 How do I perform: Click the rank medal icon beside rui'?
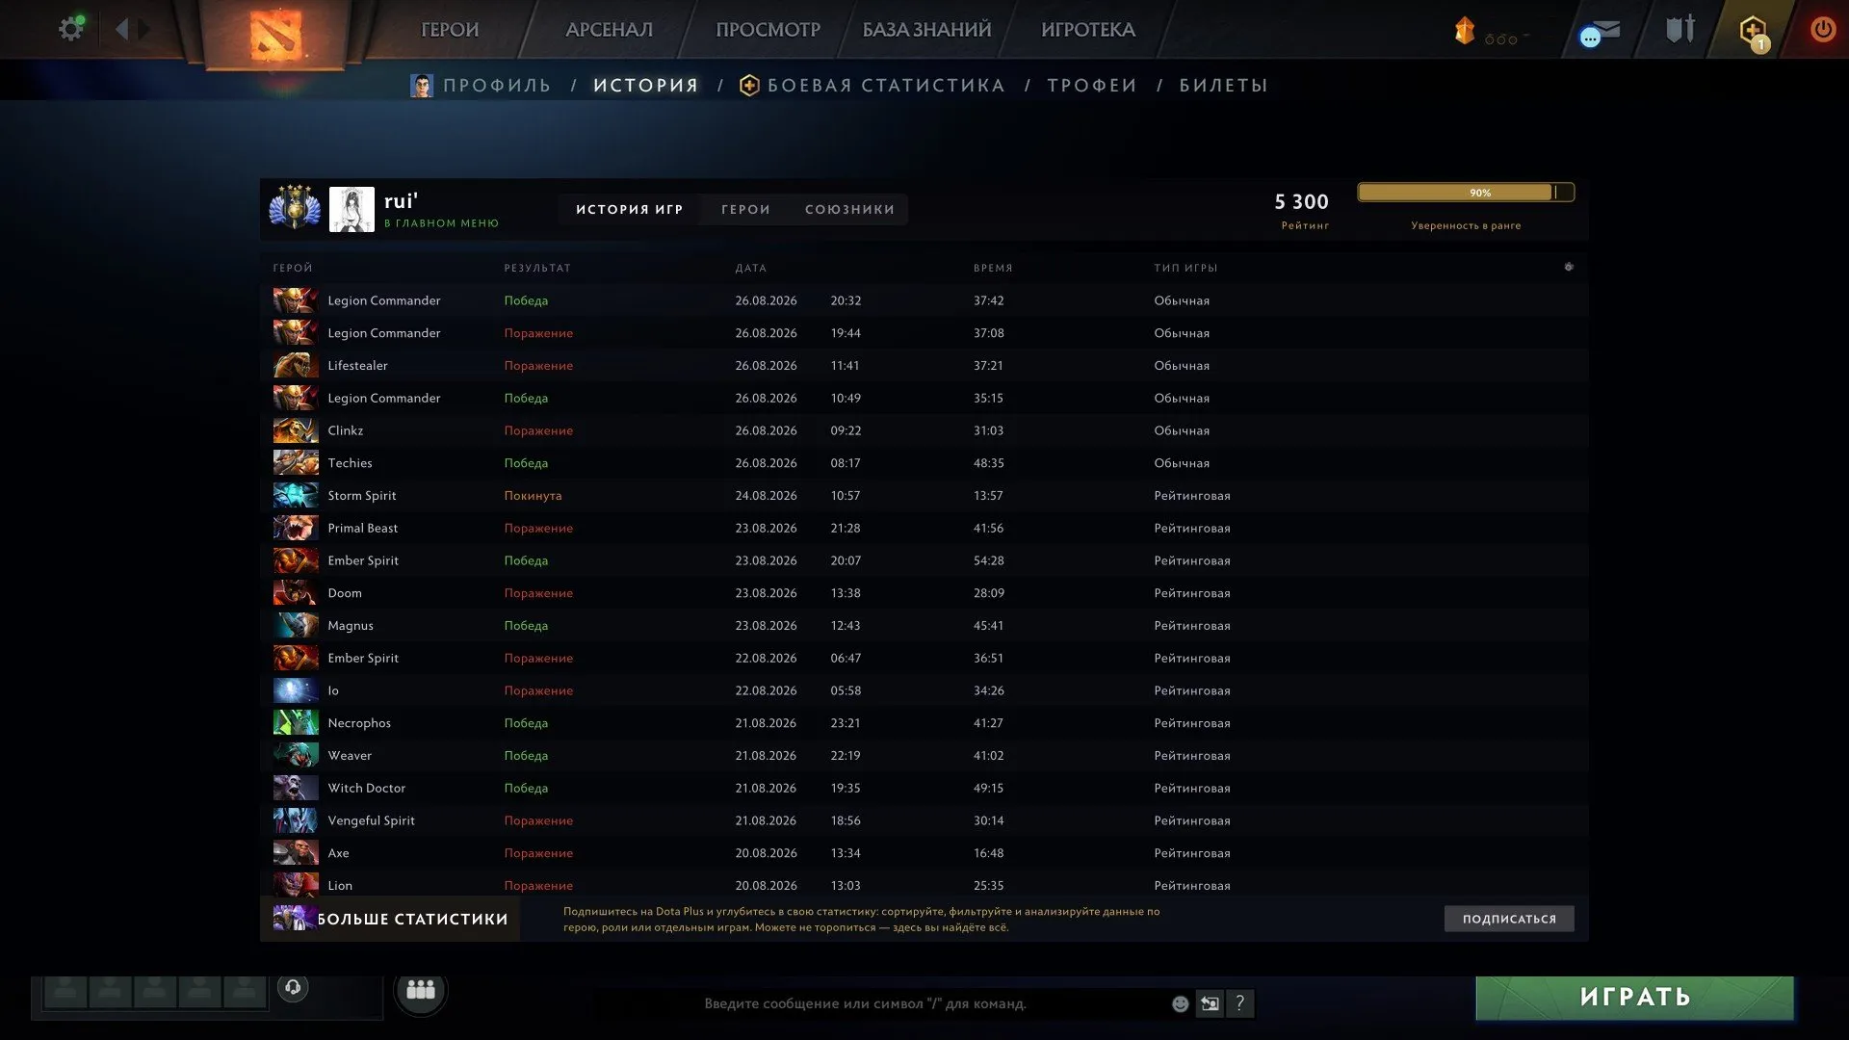click(x=295, y=207)
